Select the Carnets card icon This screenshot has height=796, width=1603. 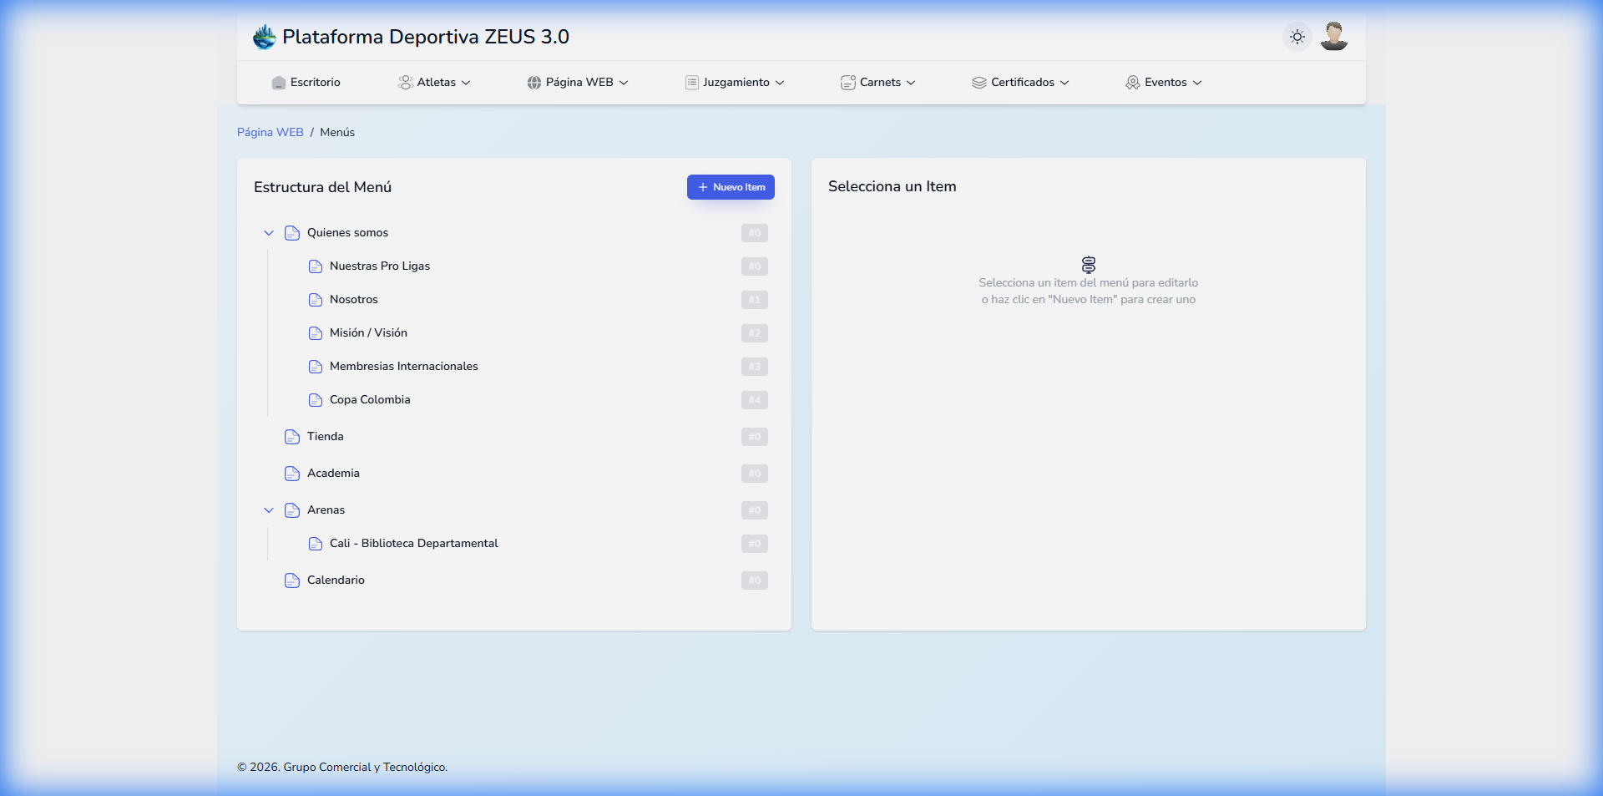846,83
